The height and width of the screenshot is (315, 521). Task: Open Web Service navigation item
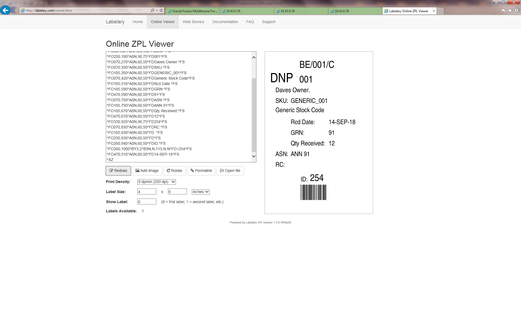[x=193, y=22]
